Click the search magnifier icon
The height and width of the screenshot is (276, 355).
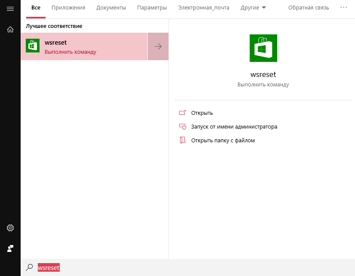click(x=29, y=267)
